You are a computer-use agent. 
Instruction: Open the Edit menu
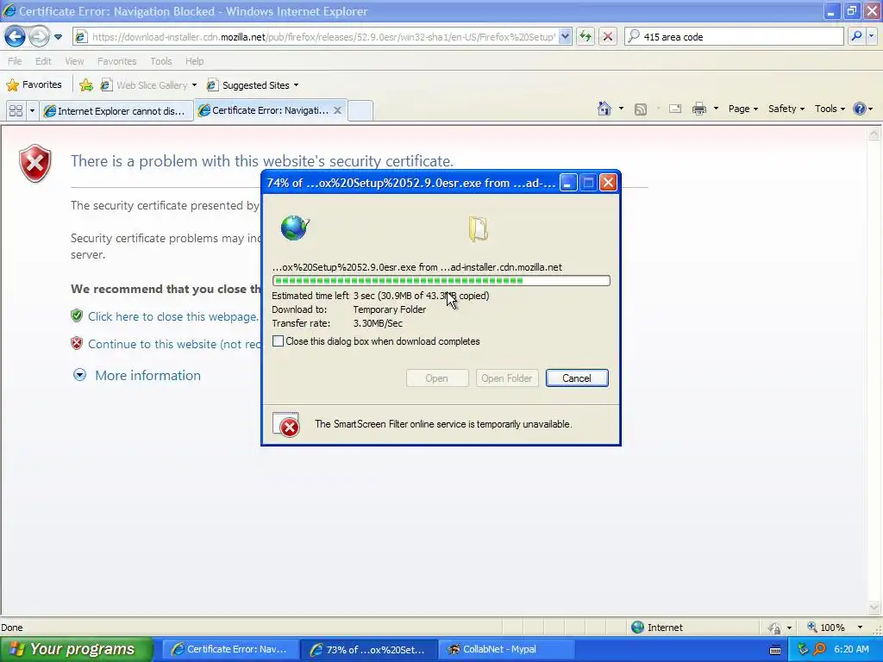(43, 61)
